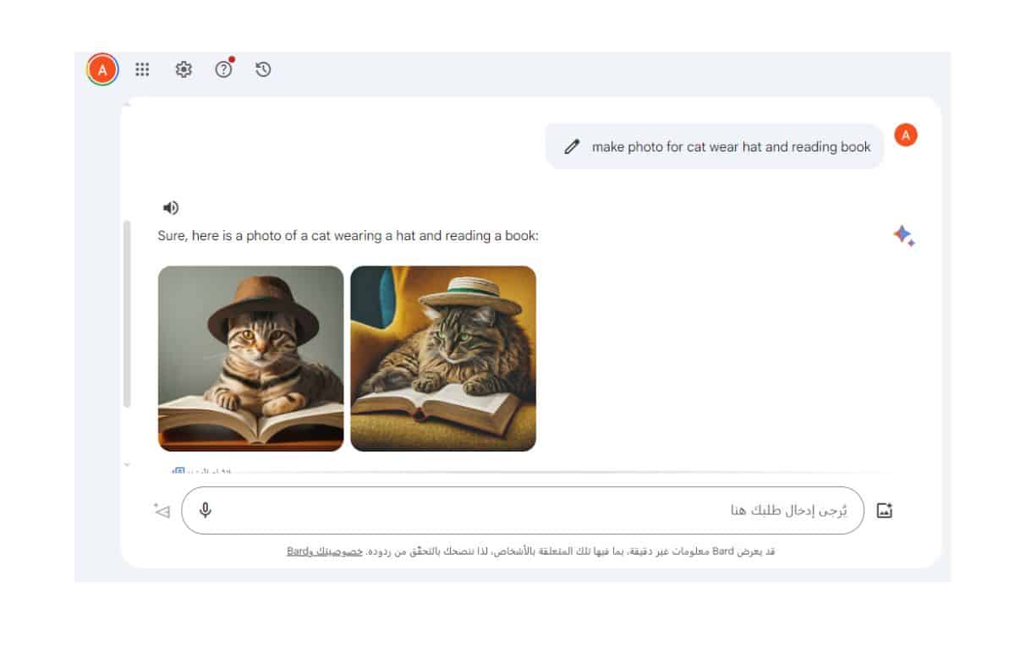Open the cat with straw hat image
This screenshot has width=1015, height=647.
(443, 359)
